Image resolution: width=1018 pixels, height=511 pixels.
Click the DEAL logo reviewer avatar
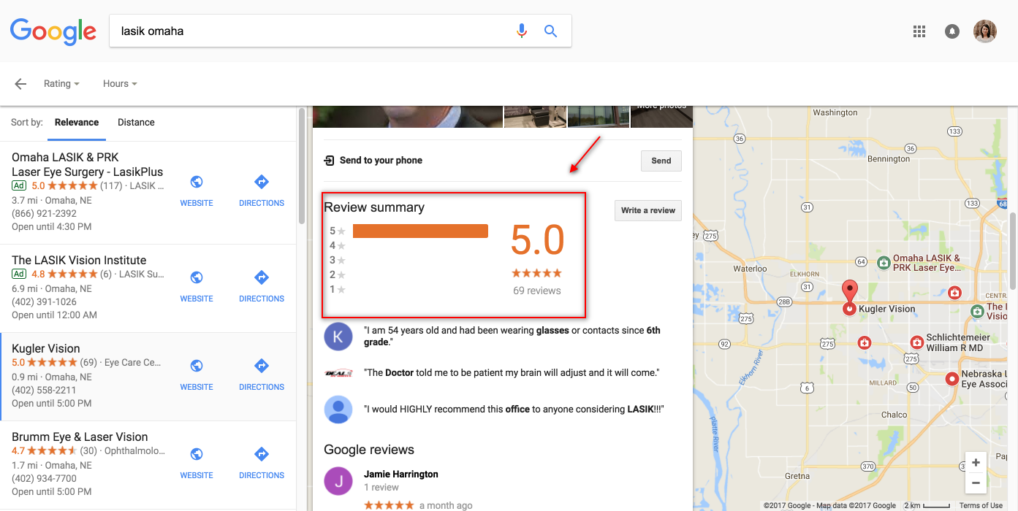click(338, 373)
